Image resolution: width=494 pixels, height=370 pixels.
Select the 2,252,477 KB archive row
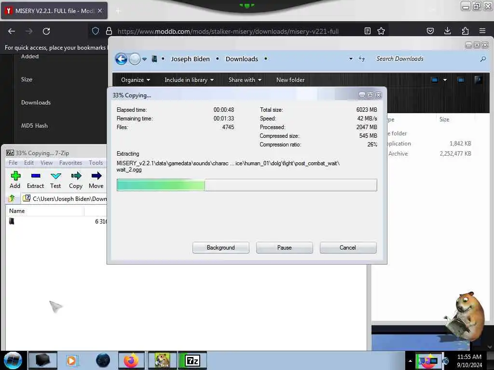click(x=429, y=154)
